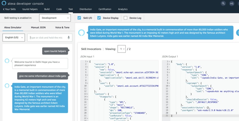Screen dimensions: 239x121
Task: Click the Skill Invocations heading
Action: [91, 49]
